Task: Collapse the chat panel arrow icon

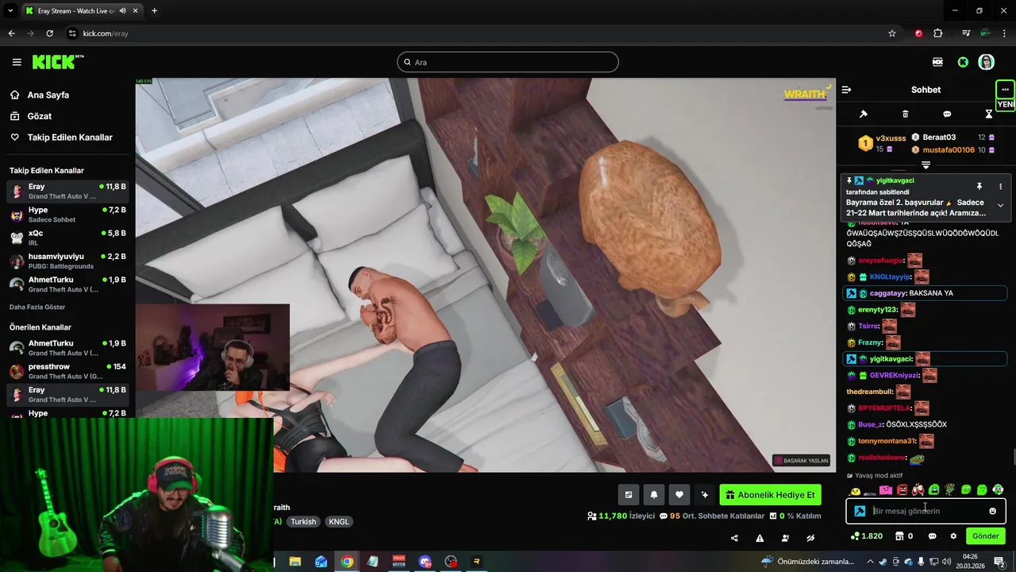Action: pyautogui.click(x=846, y=90)
